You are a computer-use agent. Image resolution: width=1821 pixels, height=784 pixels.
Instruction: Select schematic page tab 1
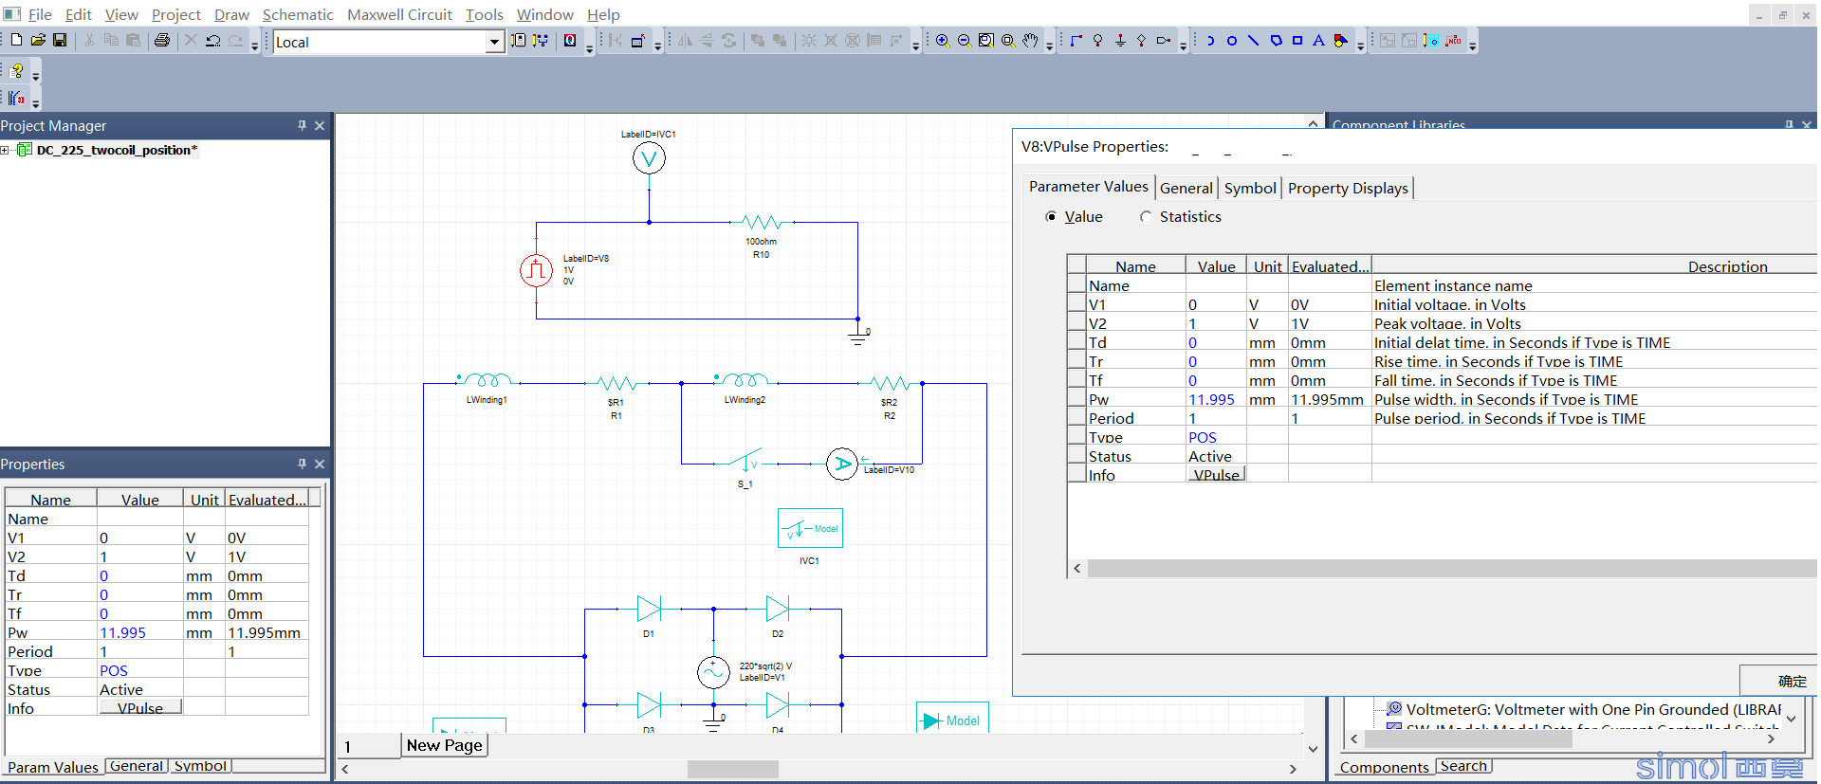tap(369, 746)
